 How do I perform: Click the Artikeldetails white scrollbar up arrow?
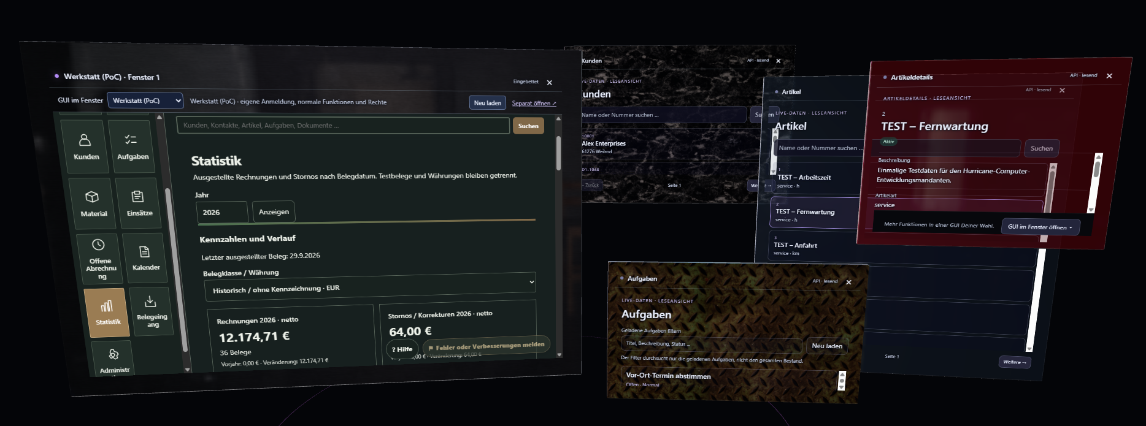coord(1098,158)
